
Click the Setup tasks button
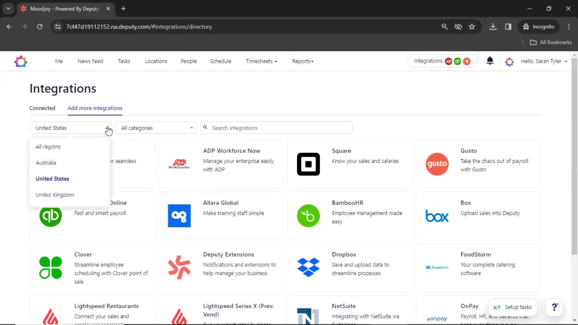pos(513,307)
